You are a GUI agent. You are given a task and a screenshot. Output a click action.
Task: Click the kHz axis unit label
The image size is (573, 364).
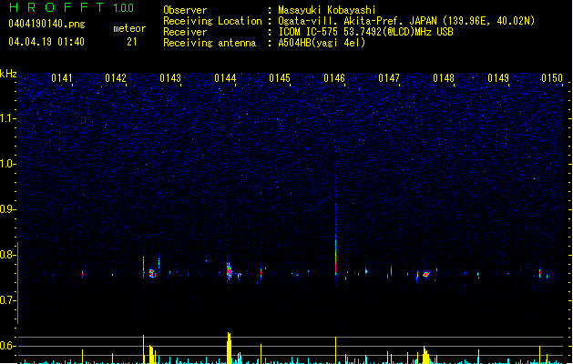(x=8, y=74)
